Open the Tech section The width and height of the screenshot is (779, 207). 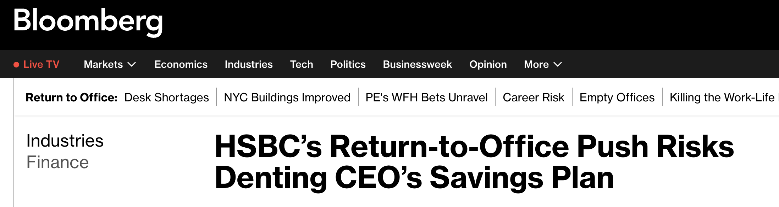(x=302, y=64)
